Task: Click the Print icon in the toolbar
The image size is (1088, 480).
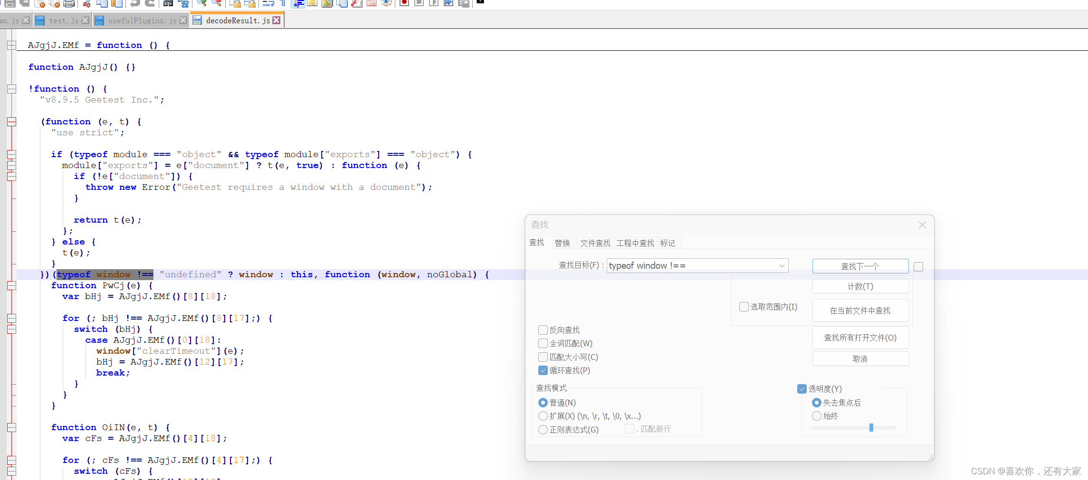Action: pos(69,4)
